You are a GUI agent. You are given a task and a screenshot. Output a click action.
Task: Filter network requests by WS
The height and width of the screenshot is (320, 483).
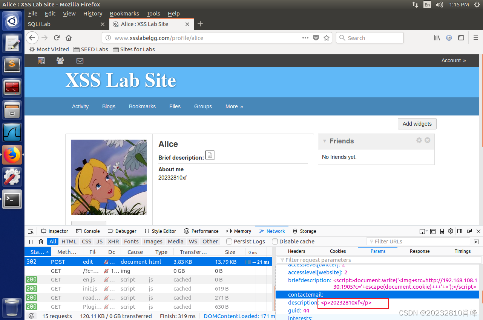point(193,242)
